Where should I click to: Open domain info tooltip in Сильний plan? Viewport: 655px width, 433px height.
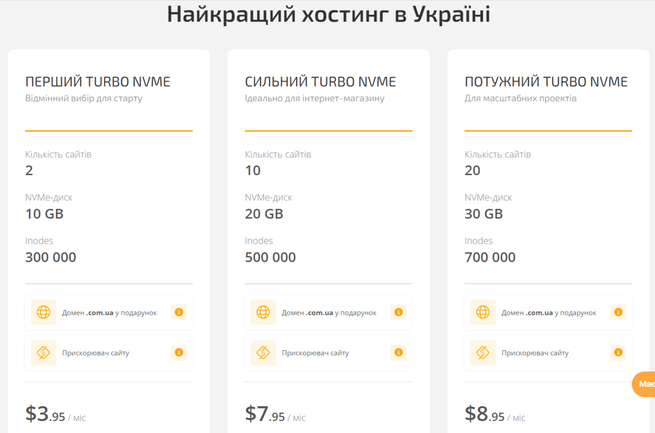pos(398,312)
